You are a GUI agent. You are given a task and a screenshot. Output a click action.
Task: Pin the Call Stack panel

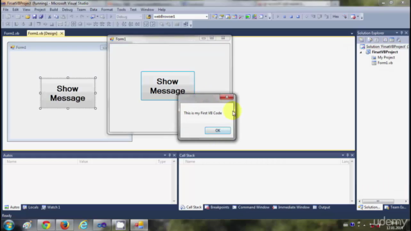tap(347, 155)
